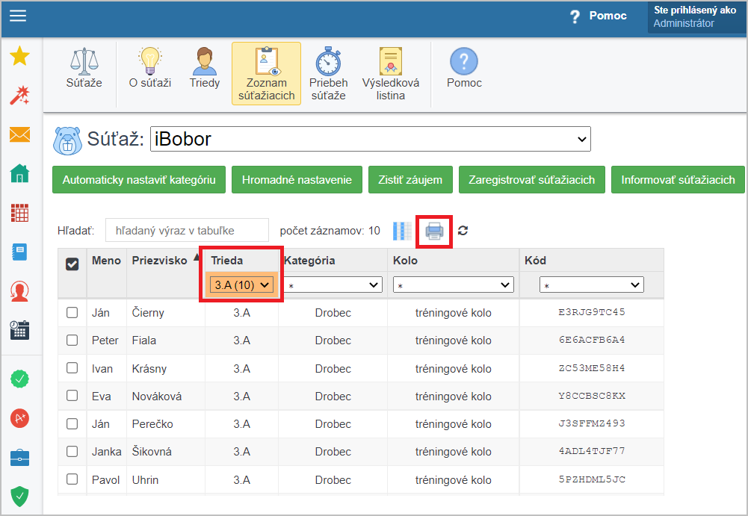The height and width of the screenshot is (516, 748).
Task: Switch to the Triedy tab
Action: point(205,68)
